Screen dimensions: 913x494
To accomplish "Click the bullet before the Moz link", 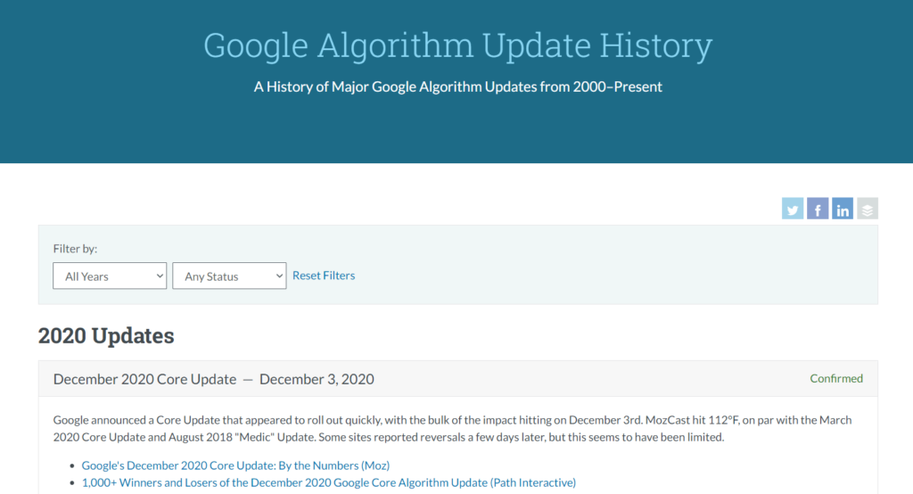I will (x=72, y=466).
